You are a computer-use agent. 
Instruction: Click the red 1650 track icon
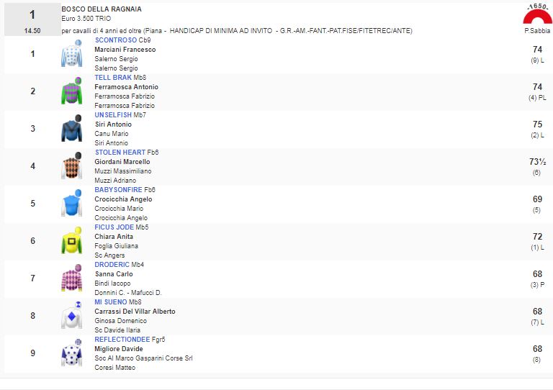pos(536,14)
